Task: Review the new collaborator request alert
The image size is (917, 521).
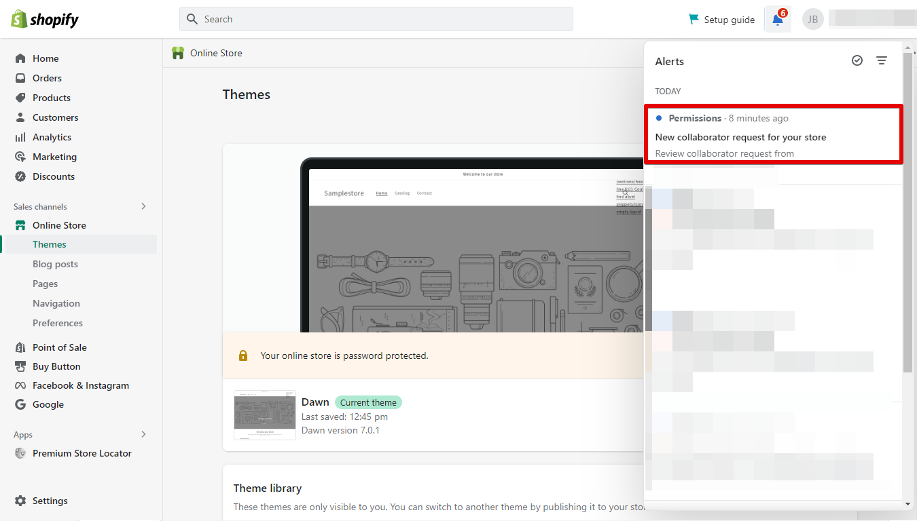Action: pyautogui.click(x=773, y=135)
